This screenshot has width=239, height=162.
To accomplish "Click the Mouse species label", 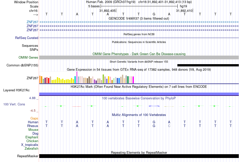I will [x=33, y=130].
